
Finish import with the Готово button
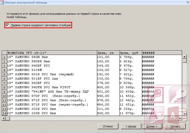click(x=175, y=126)
